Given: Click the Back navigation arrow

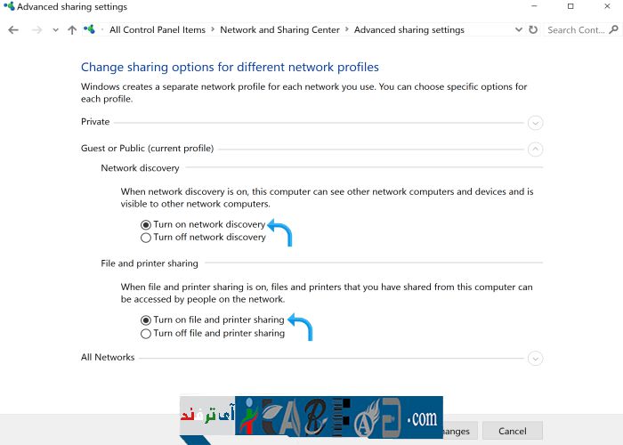Looking at the screenshot, I should [13, 29].
